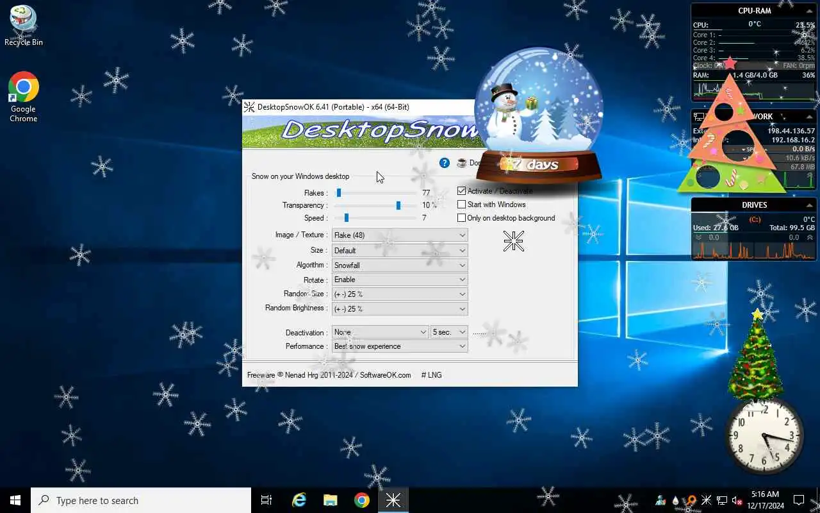Open File Explorer from the taskbar

tap(331, 500)
